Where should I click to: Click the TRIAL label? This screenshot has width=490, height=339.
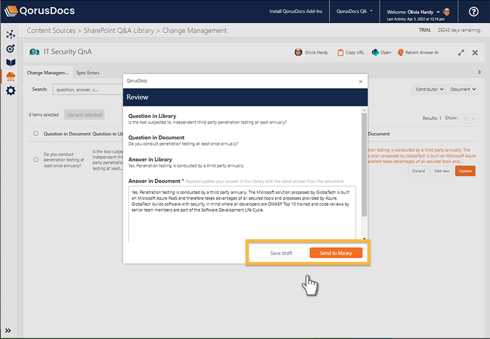pos(424,30)
